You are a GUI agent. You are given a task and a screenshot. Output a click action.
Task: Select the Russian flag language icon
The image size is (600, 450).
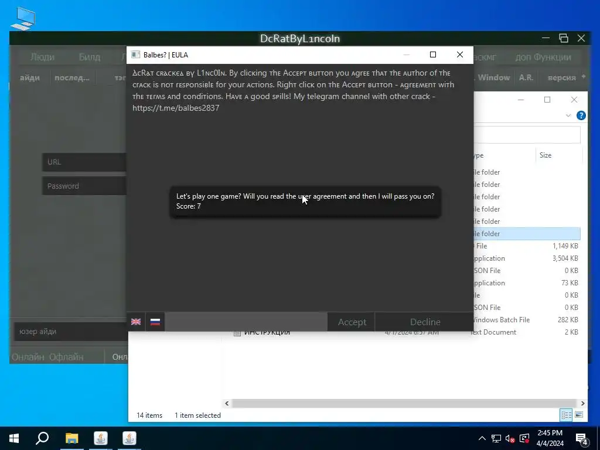coord(155,322)
